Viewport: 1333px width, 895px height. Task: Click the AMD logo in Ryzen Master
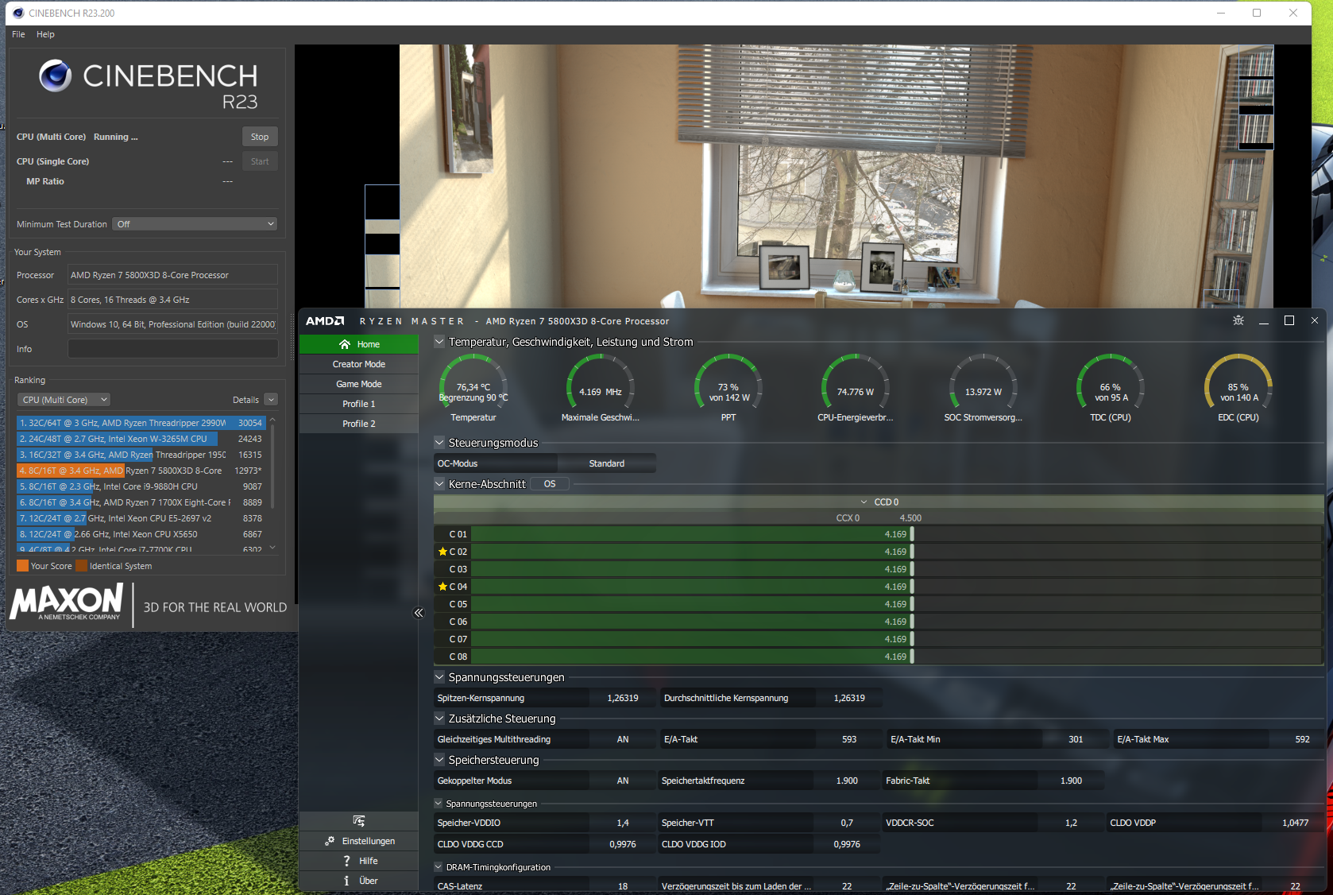click(325, 321)
